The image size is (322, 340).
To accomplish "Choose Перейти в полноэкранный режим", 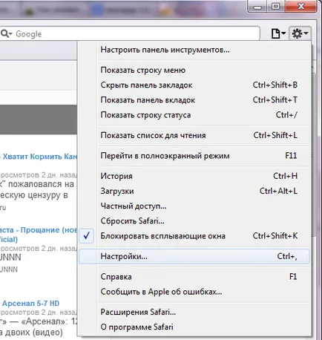I will click(194, 156).
